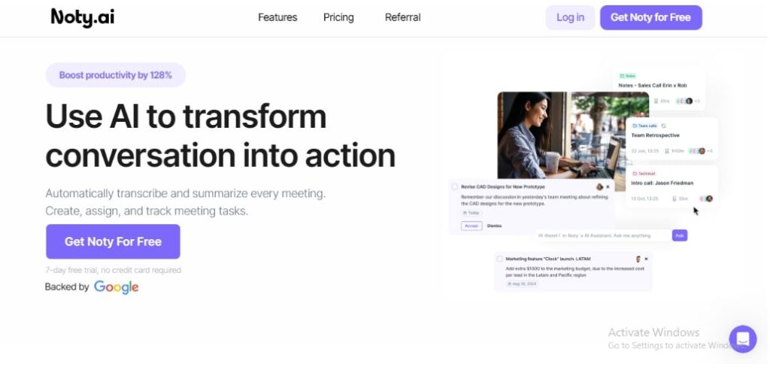The width and height of the screenshot is (770, 370).
Task: Click the recurring icon beside Team calls
Action: (x=664, y=126)
